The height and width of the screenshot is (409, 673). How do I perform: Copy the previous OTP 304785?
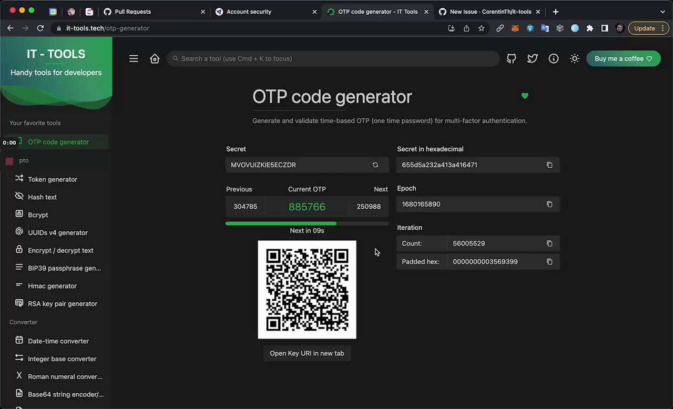tap(245, 207)
